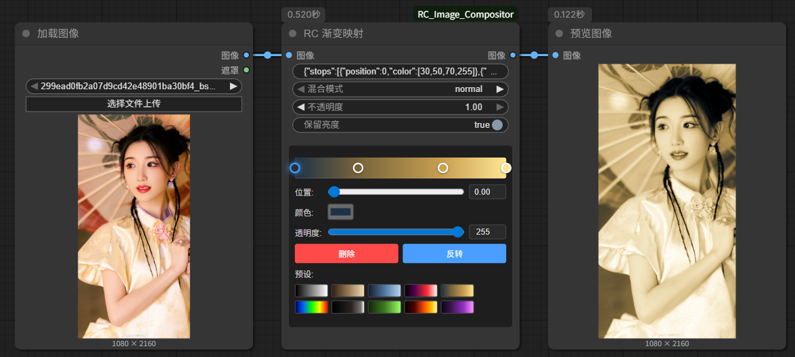Click the 0.122秒 execution time badge
795x357 pixels.
570,15
